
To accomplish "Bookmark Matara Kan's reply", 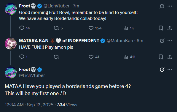I will tap(161, 57).
